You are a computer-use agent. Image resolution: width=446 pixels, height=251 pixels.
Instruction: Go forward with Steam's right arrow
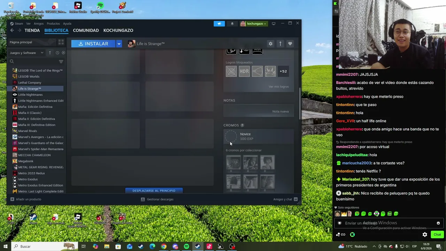pos(20,30)
